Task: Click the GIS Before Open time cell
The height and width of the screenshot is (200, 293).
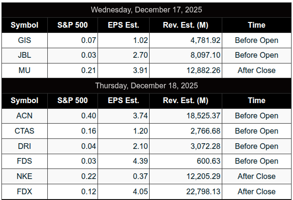Action: tap(256, 41)
